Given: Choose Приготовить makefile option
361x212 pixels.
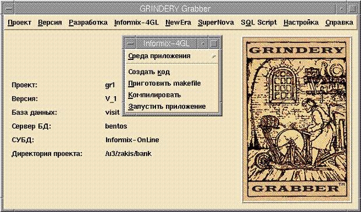Looking at the screenshot, I should 164,83.
